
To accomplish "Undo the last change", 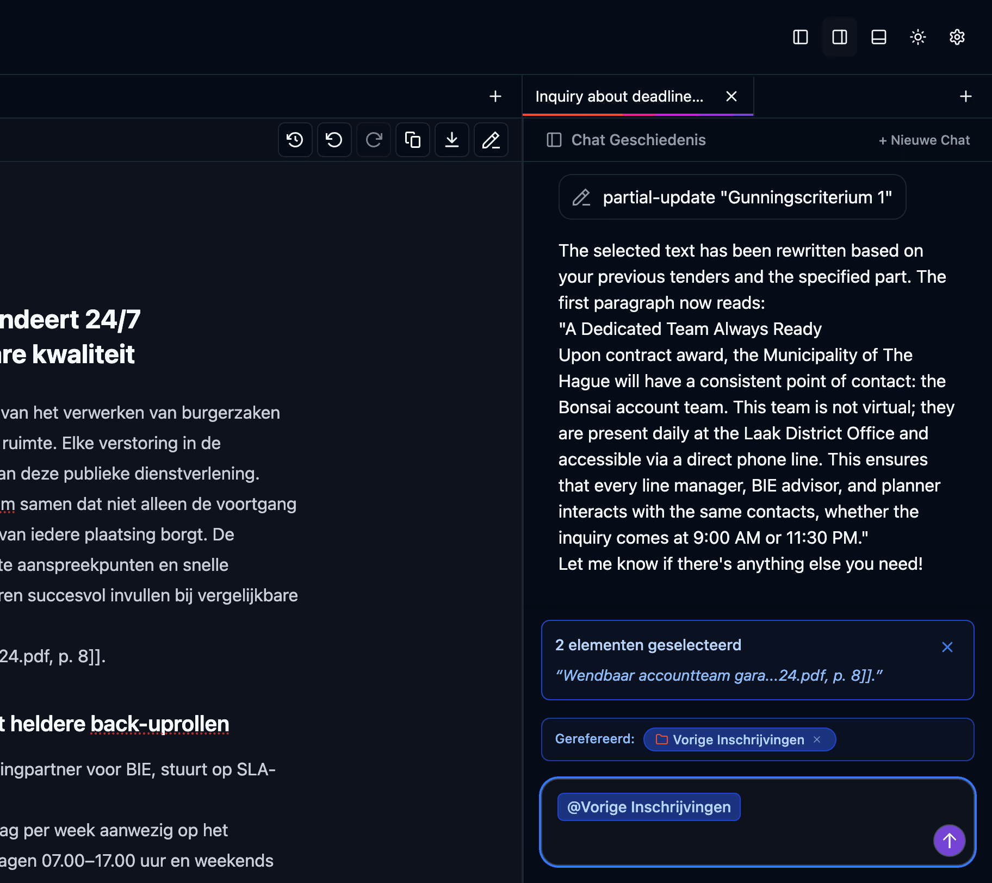I will click(x=334, y=140).
